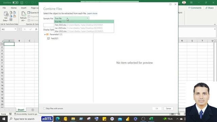The width and height of the screenshot is (217, 122).
Task: Click the Redo arrow in title bar
Action: pyautogui.click(x=33, y=3)
